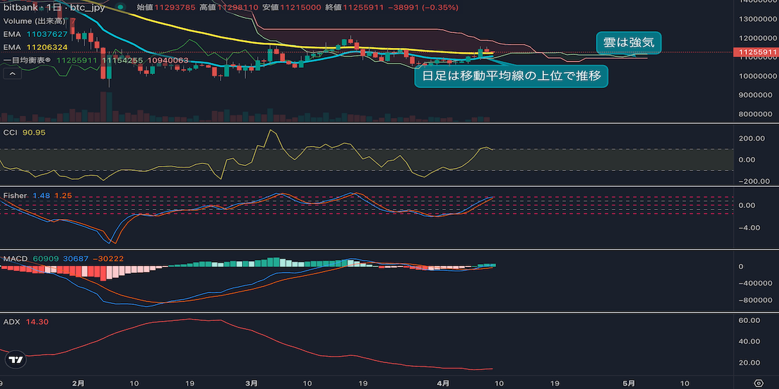Click the 3月 label on time axis
This screenshot has width=779, height=389.
pos(253,383)
